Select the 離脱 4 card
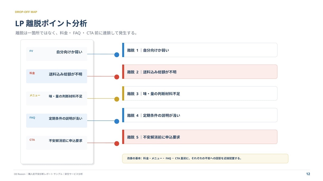Screen dimensions: 323x181 click(x=200, y=115)
